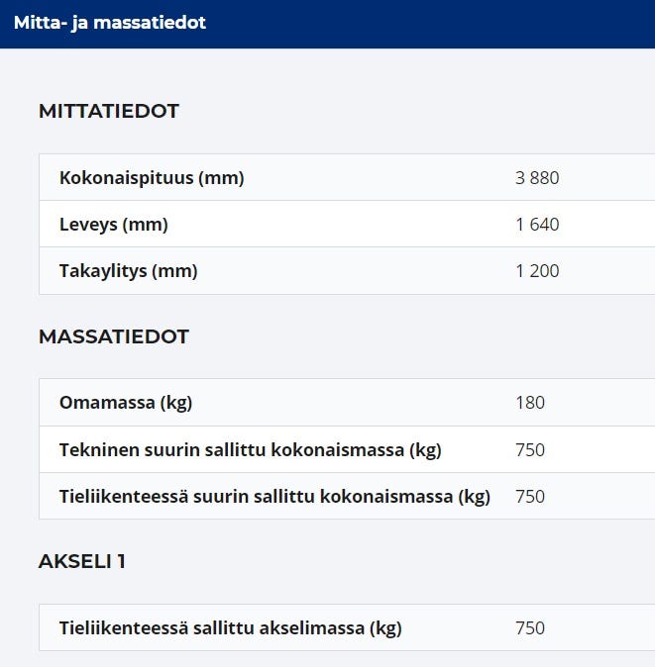This screenshot has width=655, height=667.
Task: Select the Takaylitys (mm) label
Action: [129, 271]
